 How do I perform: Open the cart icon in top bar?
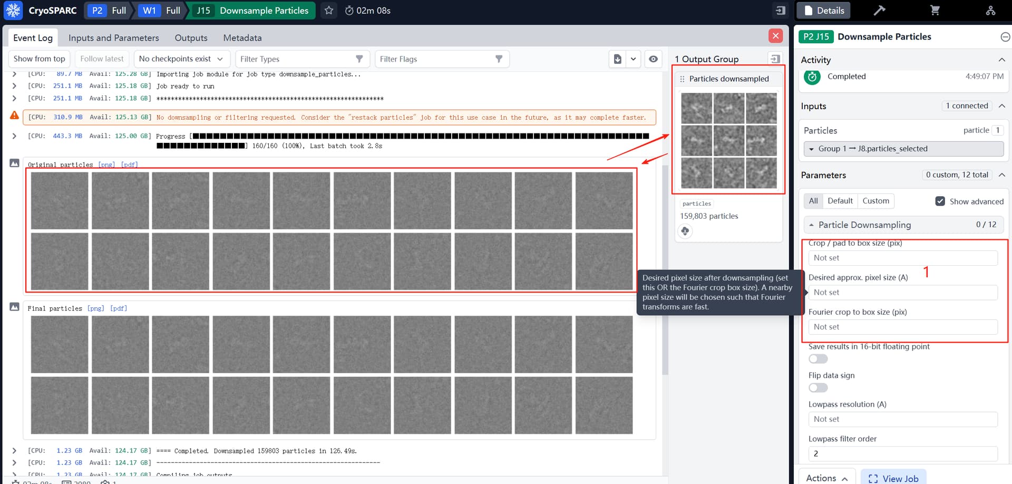[935, 11]
